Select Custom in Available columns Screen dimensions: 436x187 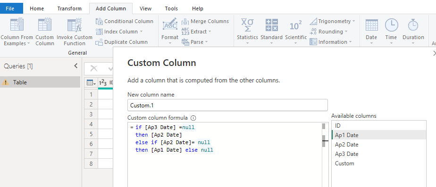tap(379, 163)
